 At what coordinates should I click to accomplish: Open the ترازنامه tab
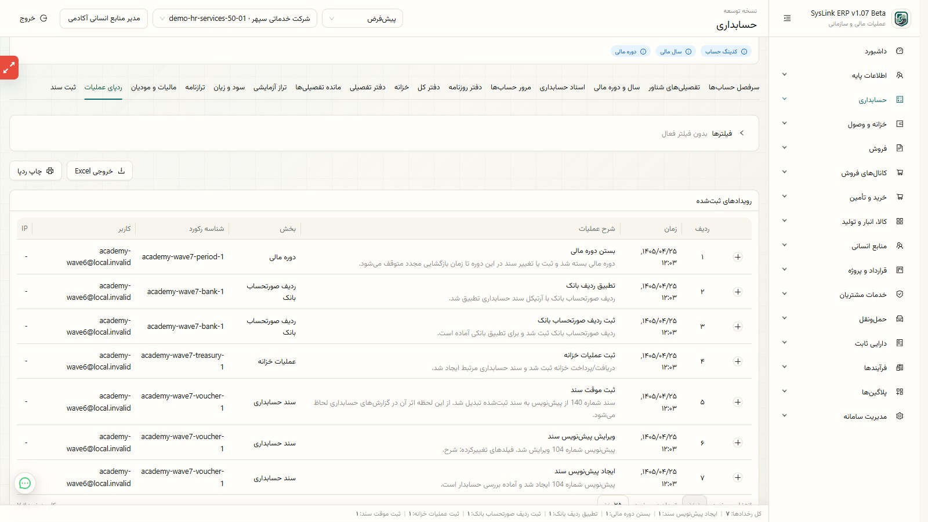pos(195,88)
